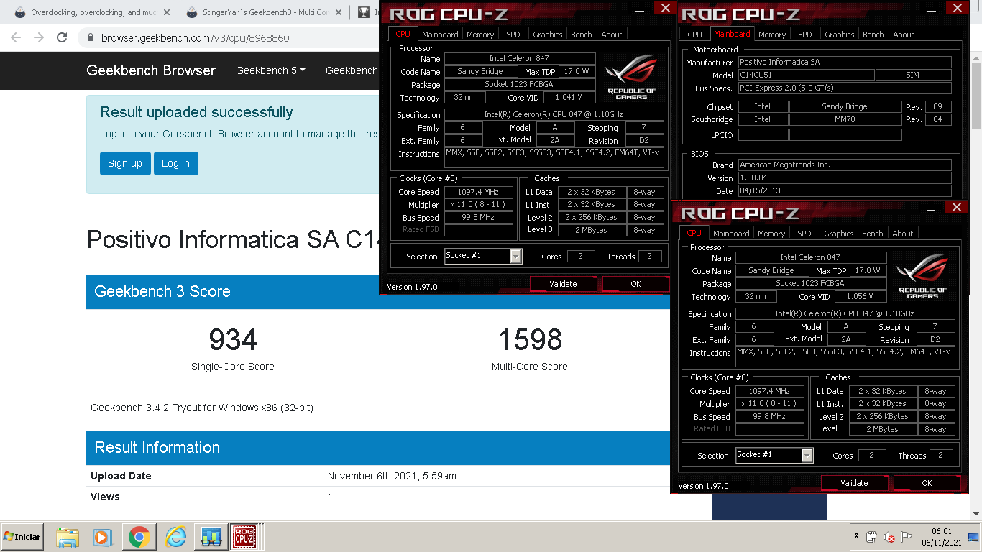The image size is (982, 552).
Task: Launch Windows Media Player from the taskbar
Action: (103, 537)
